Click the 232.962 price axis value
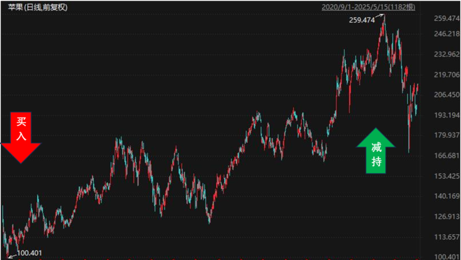The width and height of the screenshot is (461, 260). (447, 54)
